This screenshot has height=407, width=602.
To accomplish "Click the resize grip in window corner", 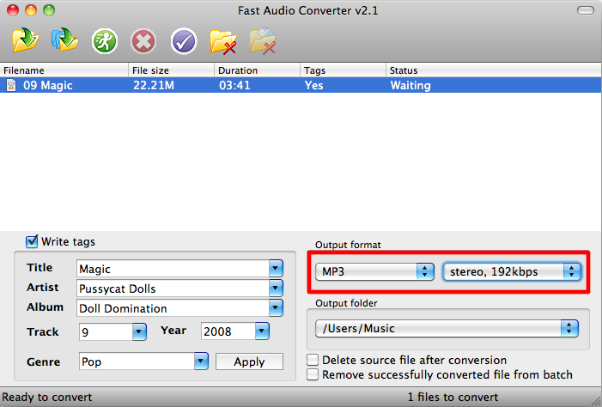I will (596, 401).
